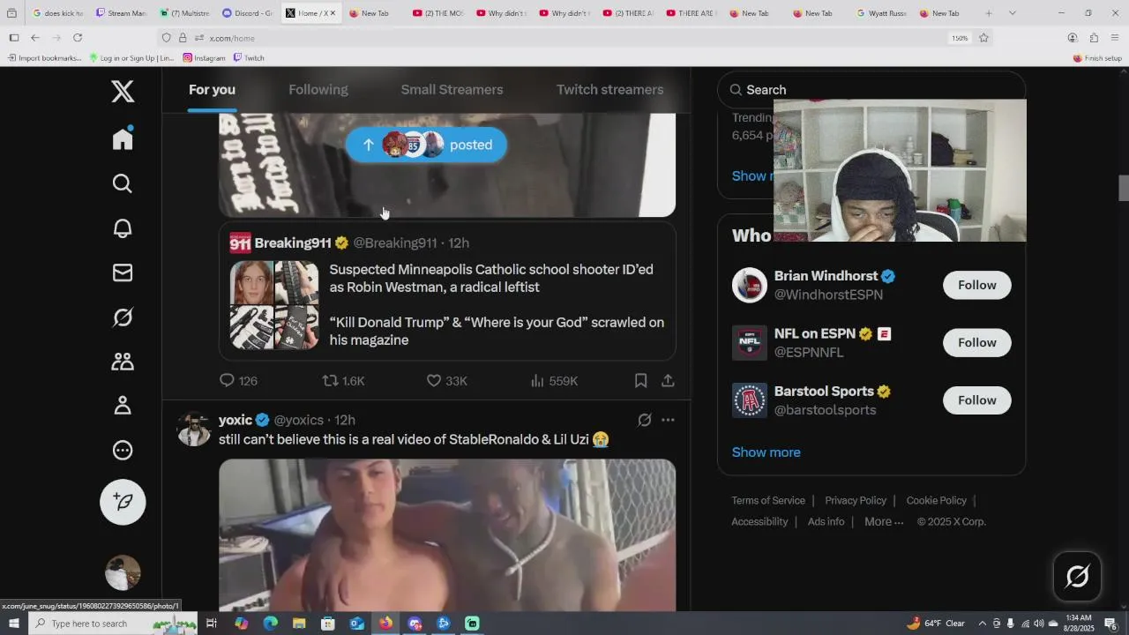This screenshot has height=635, width=1129.
Task: View analytics showing 559K views
Action: pyautogui.click(x=554, y=381)
